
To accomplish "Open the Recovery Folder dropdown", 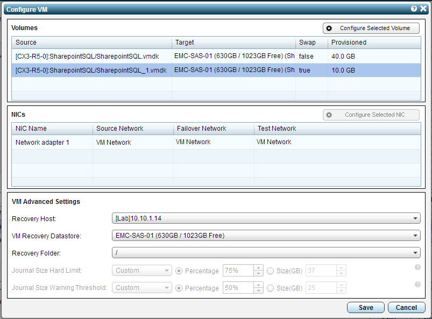I will (x=266, y=253).
